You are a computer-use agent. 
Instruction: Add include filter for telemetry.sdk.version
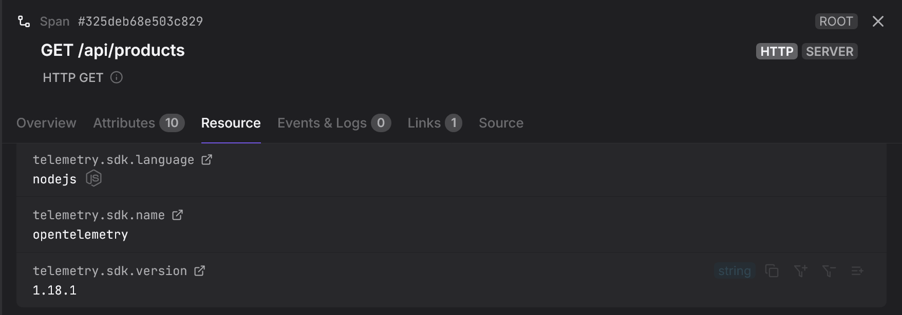point(800,271)
